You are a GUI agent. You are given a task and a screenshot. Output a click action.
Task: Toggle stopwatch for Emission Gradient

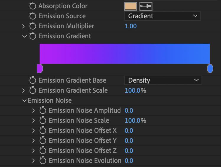point(33,36)
